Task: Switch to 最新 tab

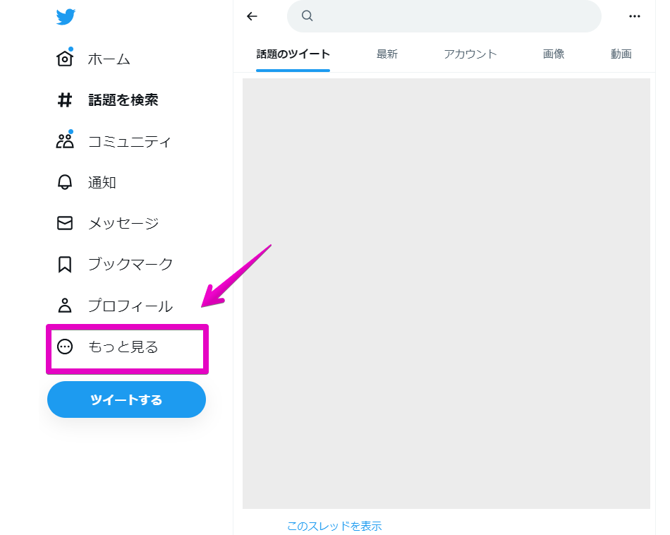Action: 386,54
